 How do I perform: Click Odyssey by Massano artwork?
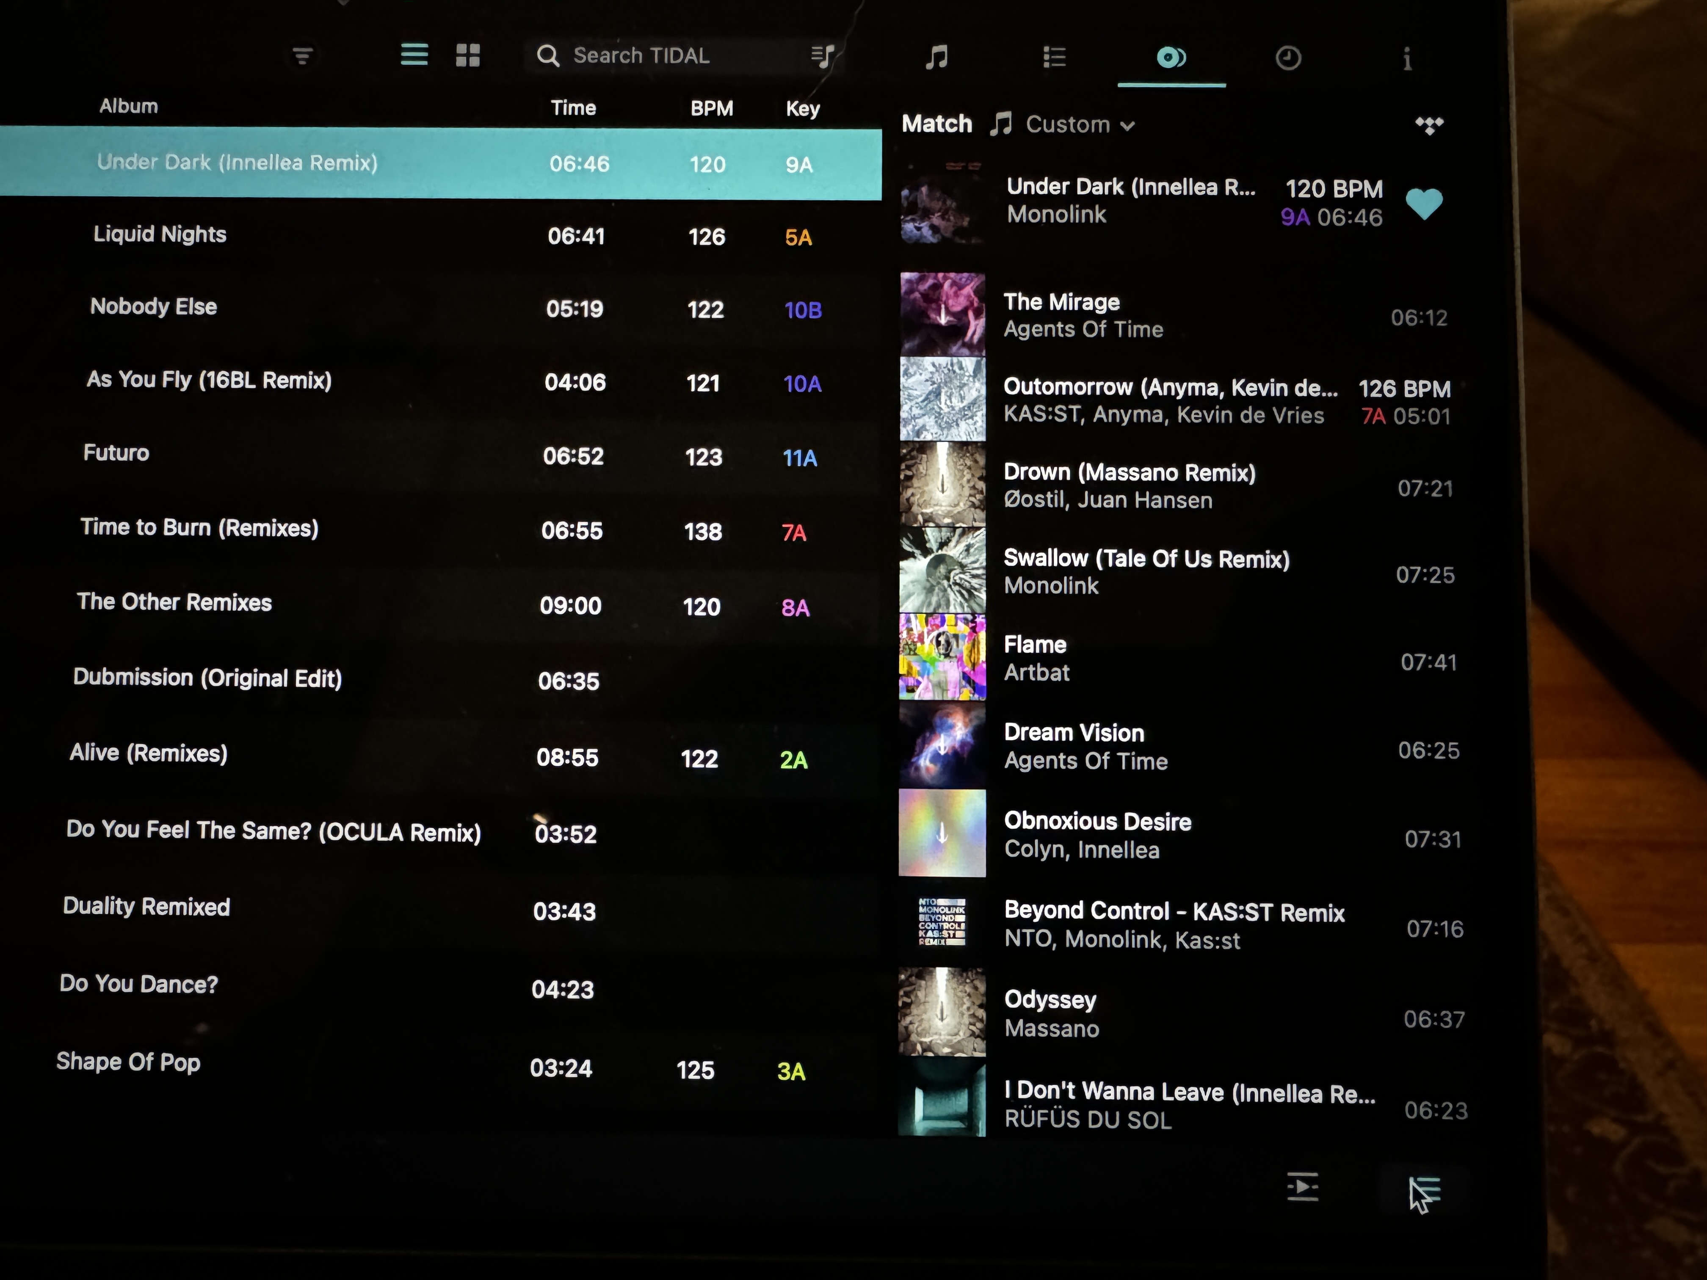(942, 1012)
